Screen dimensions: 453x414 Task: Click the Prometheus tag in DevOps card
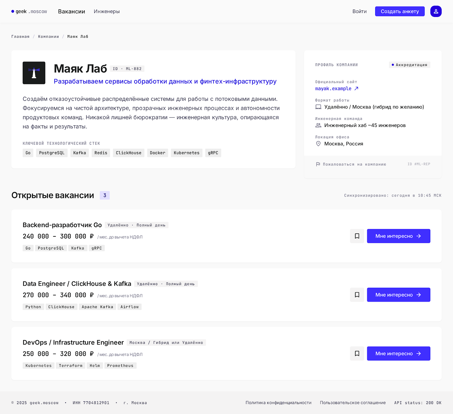pos(120,366)
